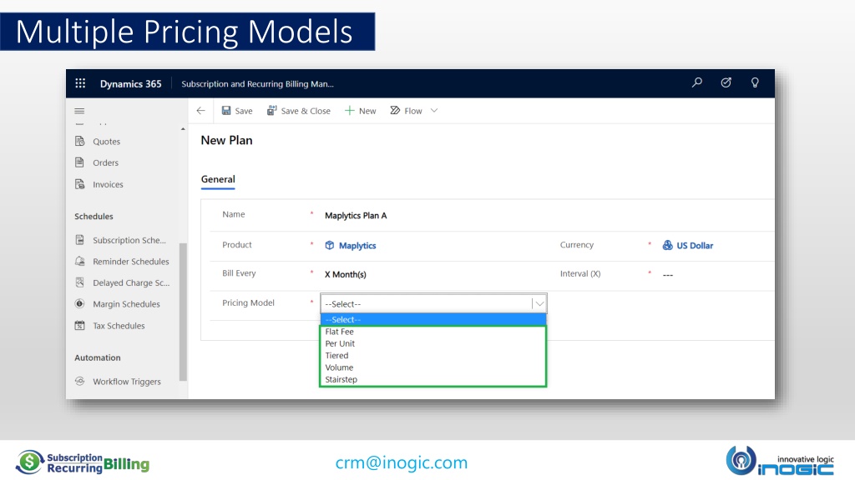Click Subscription and Recurring Billing app name
Screen dimensions: 855x480
click(257, 84)
